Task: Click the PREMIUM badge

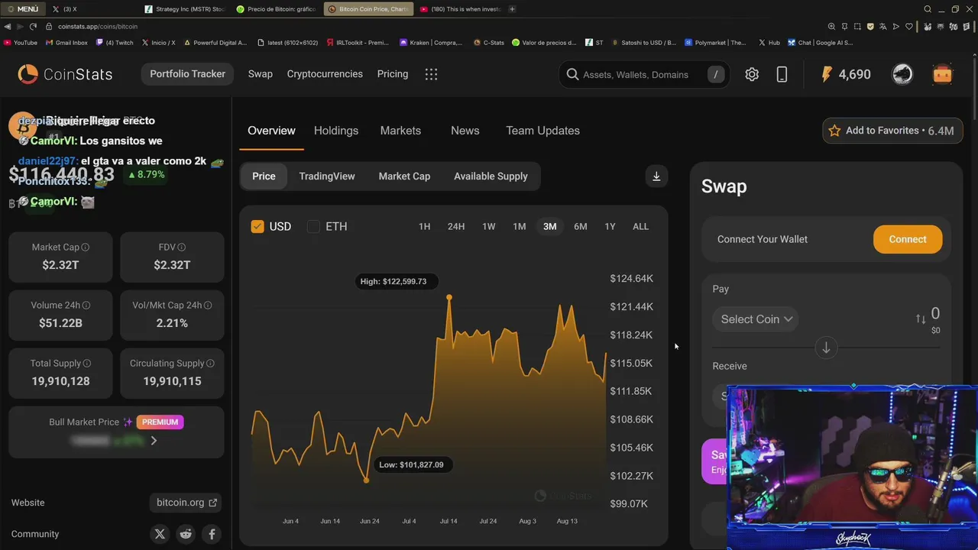Action: [160, 422]
